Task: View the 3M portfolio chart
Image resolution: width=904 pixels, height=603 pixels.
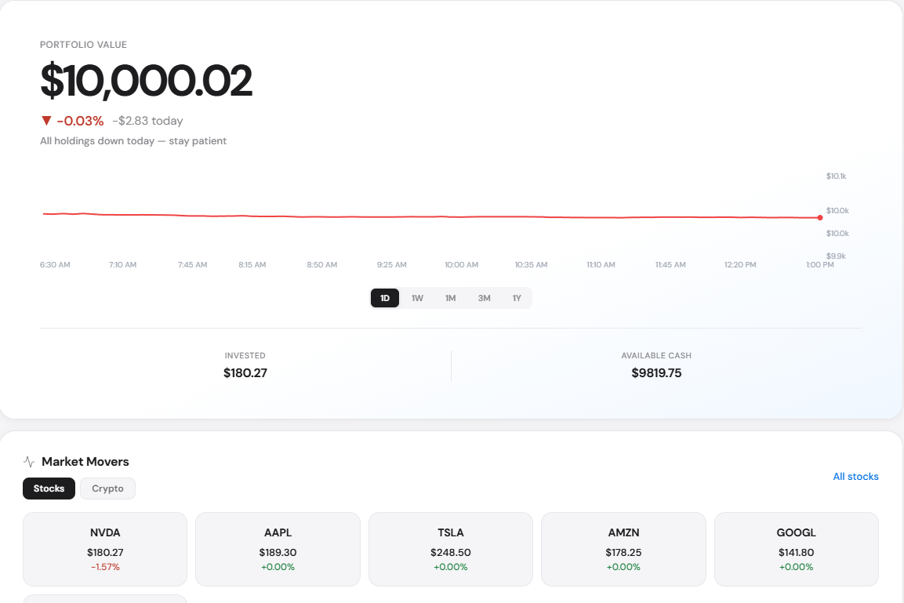Action: point(484,298)
